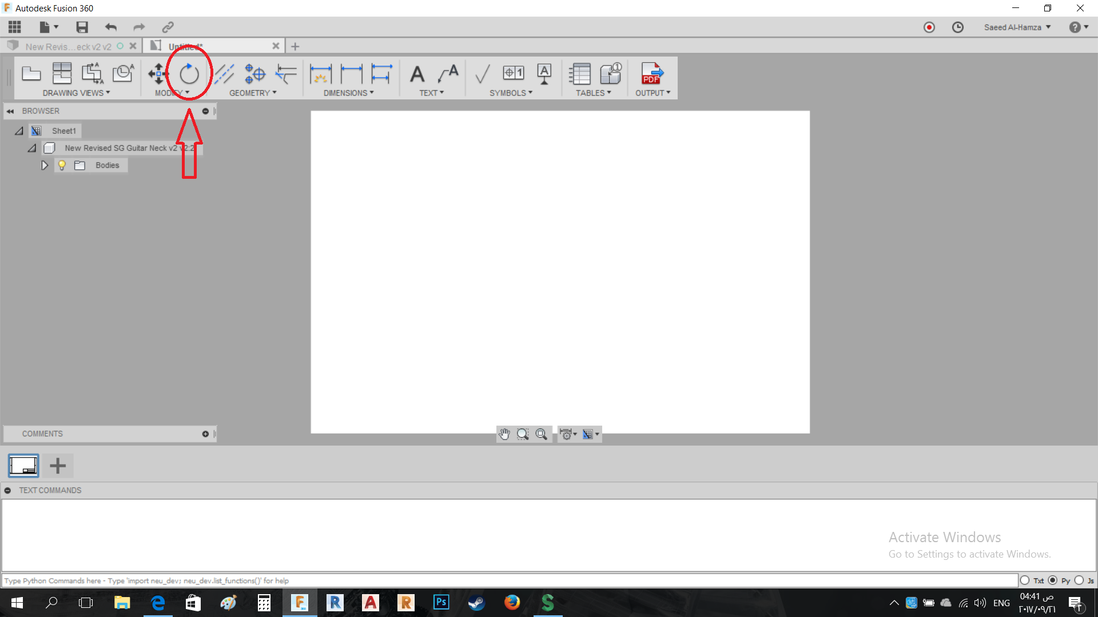Click the Leader text tool icon
This screenshot has height=617, width=1098.
(448, 74)
